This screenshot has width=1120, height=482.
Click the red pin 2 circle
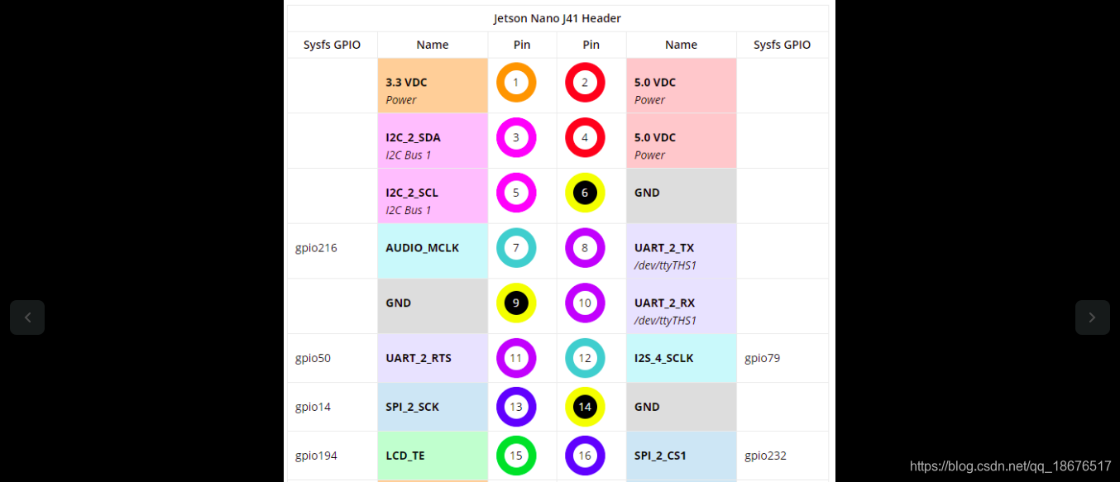pyautogui.click(x=585, y=83)
